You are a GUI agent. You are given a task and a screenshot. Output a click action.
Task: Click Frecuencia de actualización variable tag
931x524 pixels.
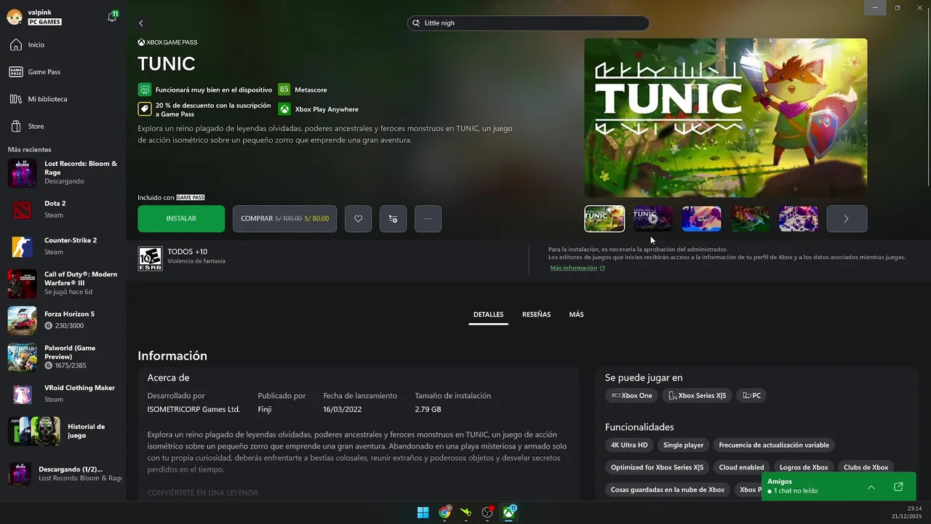[774, 445]
